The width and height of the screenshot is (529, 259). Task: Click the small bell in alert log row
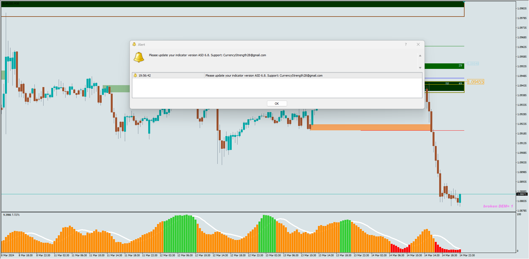pyautogui.click(x=135, y=75)
